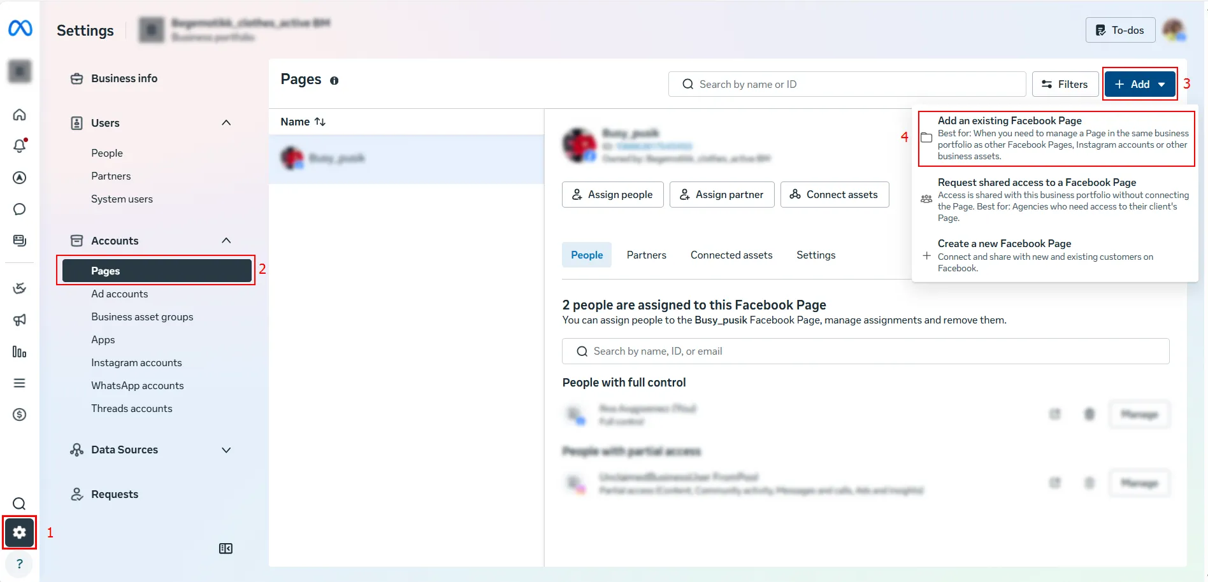The width and height of the screenshot is (1208, 582).
Task: Click the magnifier search icon in left rail
Action: 20,504
